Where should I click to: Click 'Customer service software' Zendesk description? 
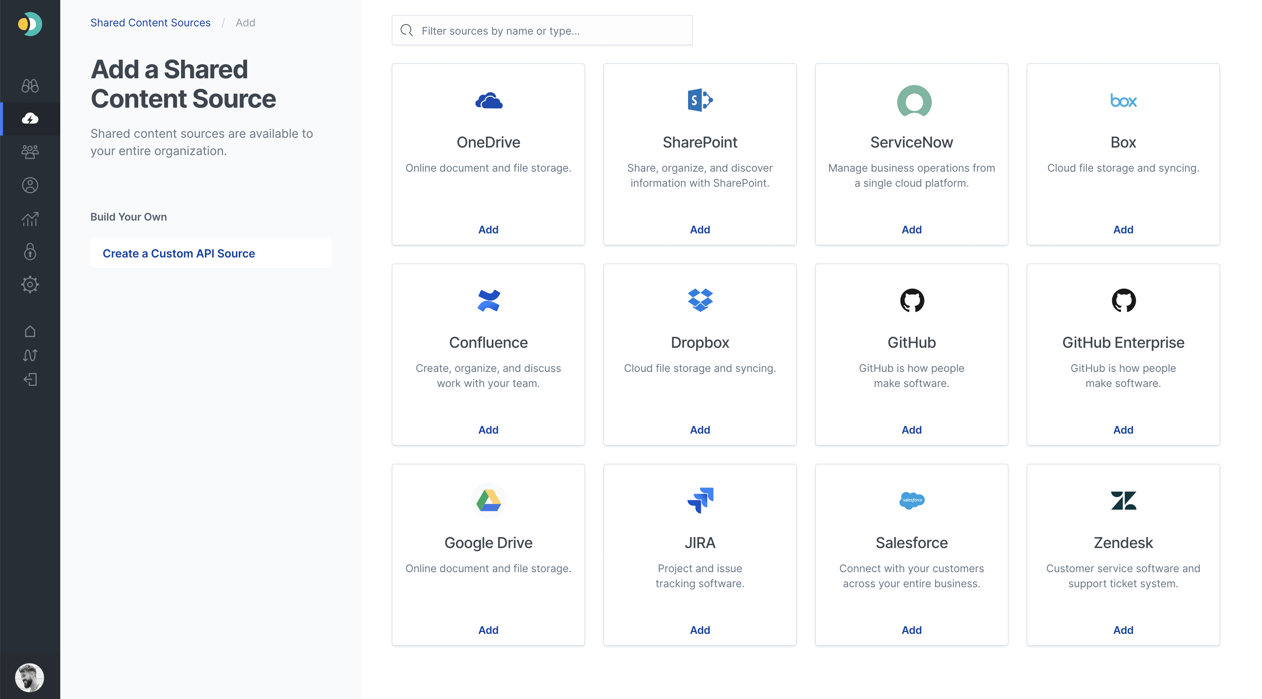1123,576
